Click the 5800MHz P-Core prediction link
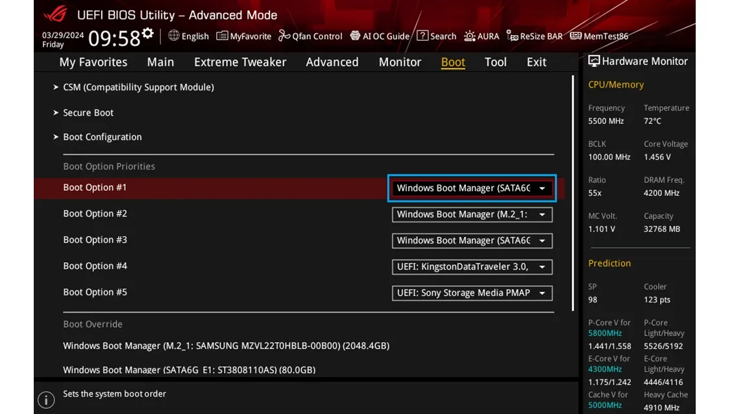Viewport: 734px width, 414px height. pos(605,334)
